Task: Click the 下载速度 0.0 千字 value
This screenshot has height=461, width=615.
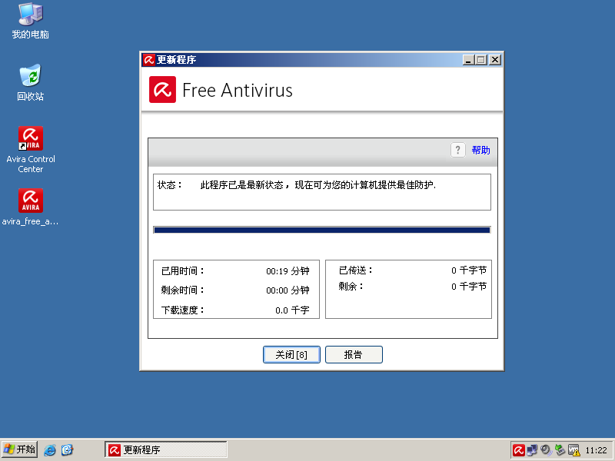Action: [x=292, y=310]
